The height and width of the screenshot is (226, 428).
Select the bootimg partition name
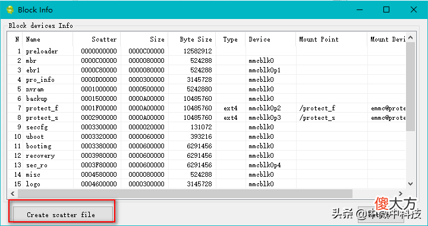39,146
